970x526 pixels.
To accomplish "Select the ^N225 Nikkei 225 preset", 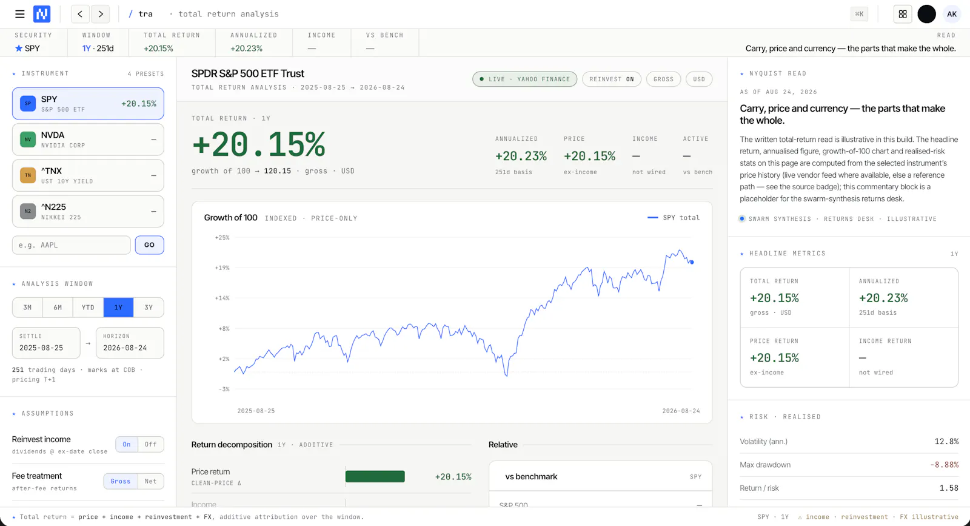I will [x=88, y=211].
